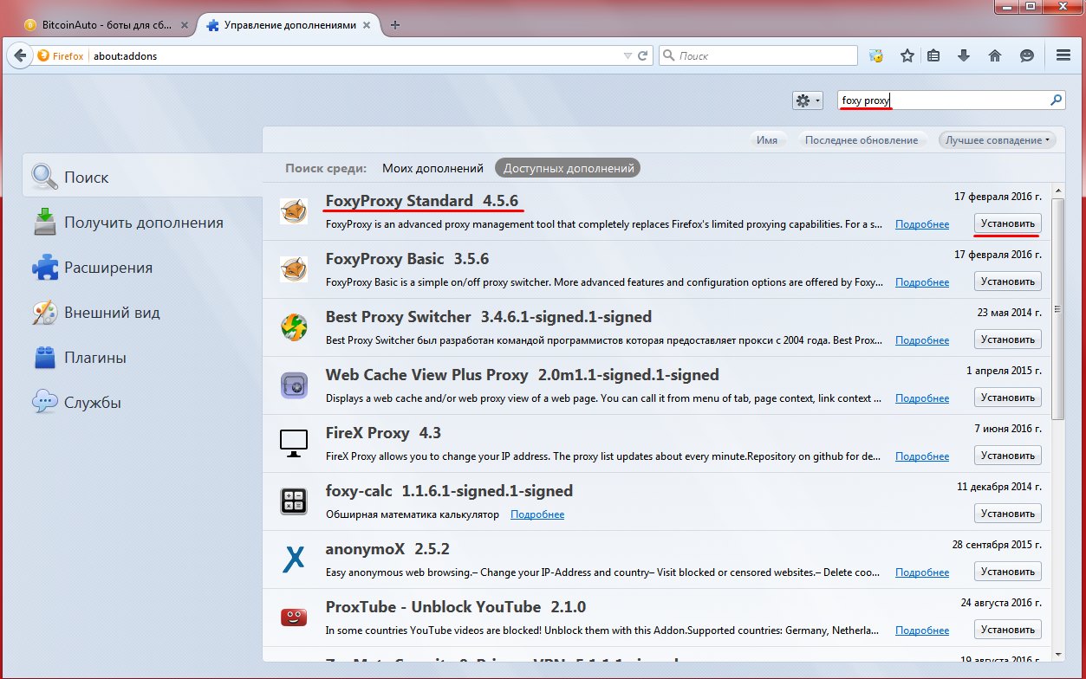Click the search bar magnifier icon

(668, 55)
